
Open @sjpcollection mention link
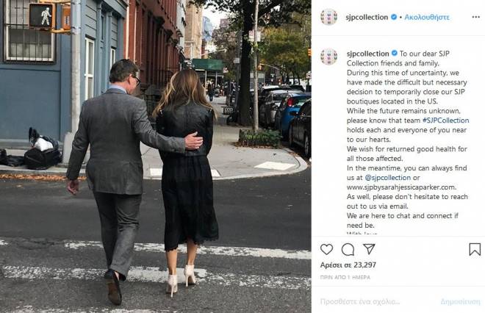tap(388, 178)
